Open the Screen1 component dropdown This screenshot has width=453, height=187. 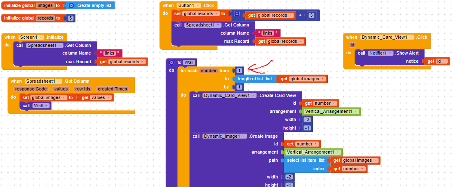(x=40, y=37)
